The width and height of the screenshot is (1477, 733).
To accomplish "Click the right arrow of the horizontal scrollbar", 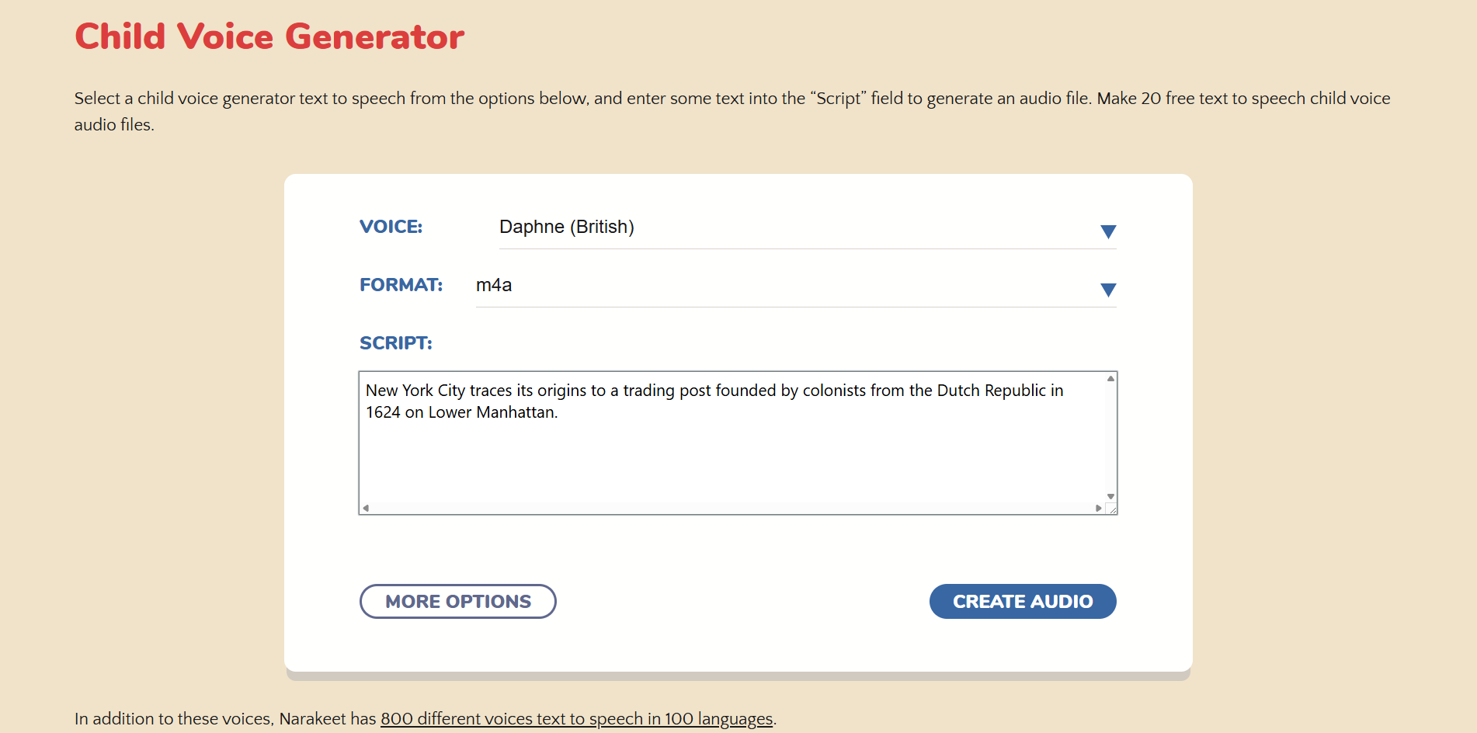I will tap(1097, 507).
